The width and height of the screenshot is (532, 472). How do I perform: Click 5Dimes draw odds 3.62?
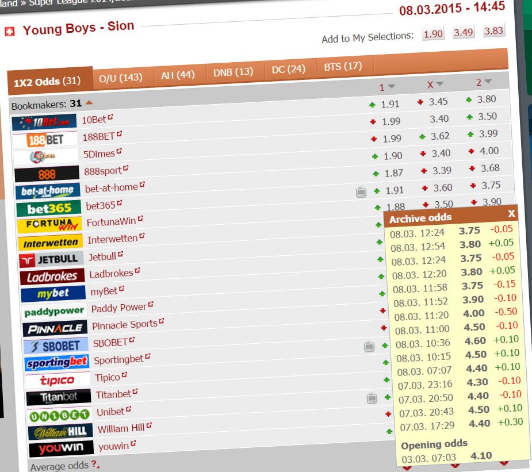[440, 136]
